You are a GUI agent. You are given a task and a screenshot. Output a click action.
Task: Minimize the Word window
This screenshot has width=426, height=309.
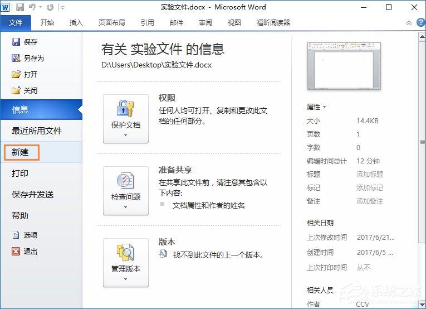(x=364, y=7)
